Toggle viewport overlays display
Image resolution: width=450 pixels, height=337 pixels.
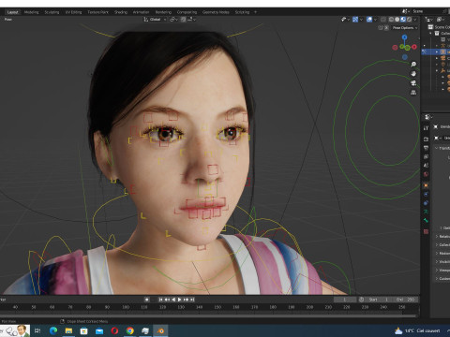coord(369,20)
